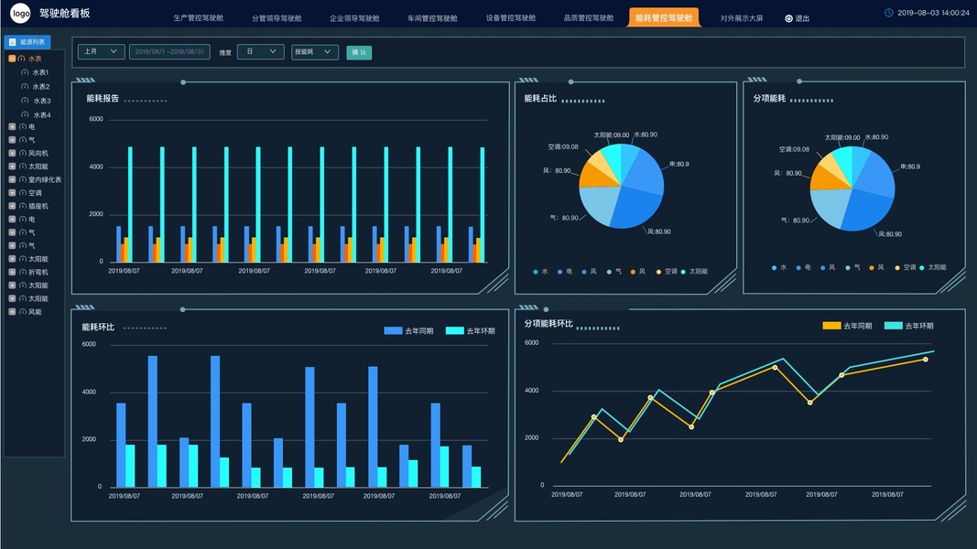Expand the 风能 tree node
The width and height of the screenshot is (977, 549).
[12, 312]
